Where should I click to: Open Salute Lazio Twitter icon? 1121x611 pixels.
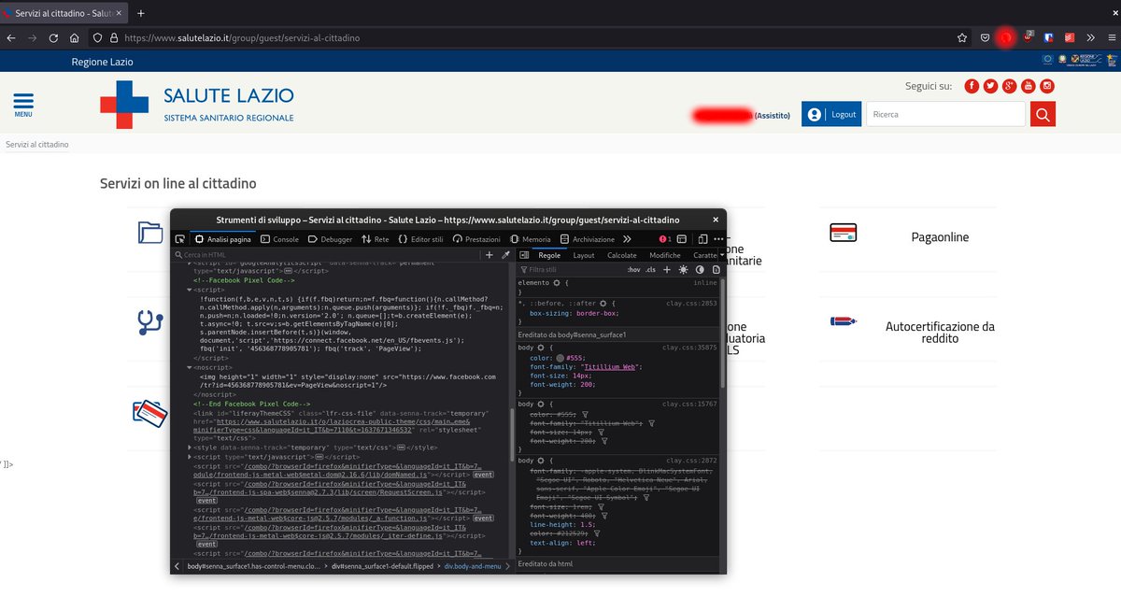point(990,86)
